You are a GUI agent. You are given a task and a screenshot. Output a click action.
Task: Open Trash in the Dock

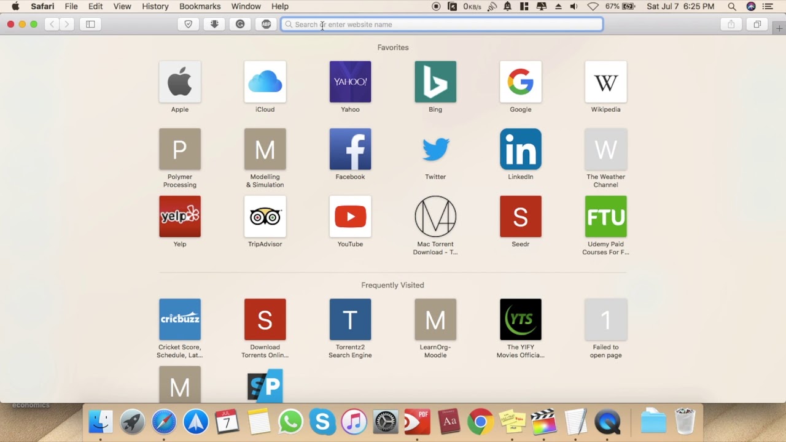(x=685, y=422)
